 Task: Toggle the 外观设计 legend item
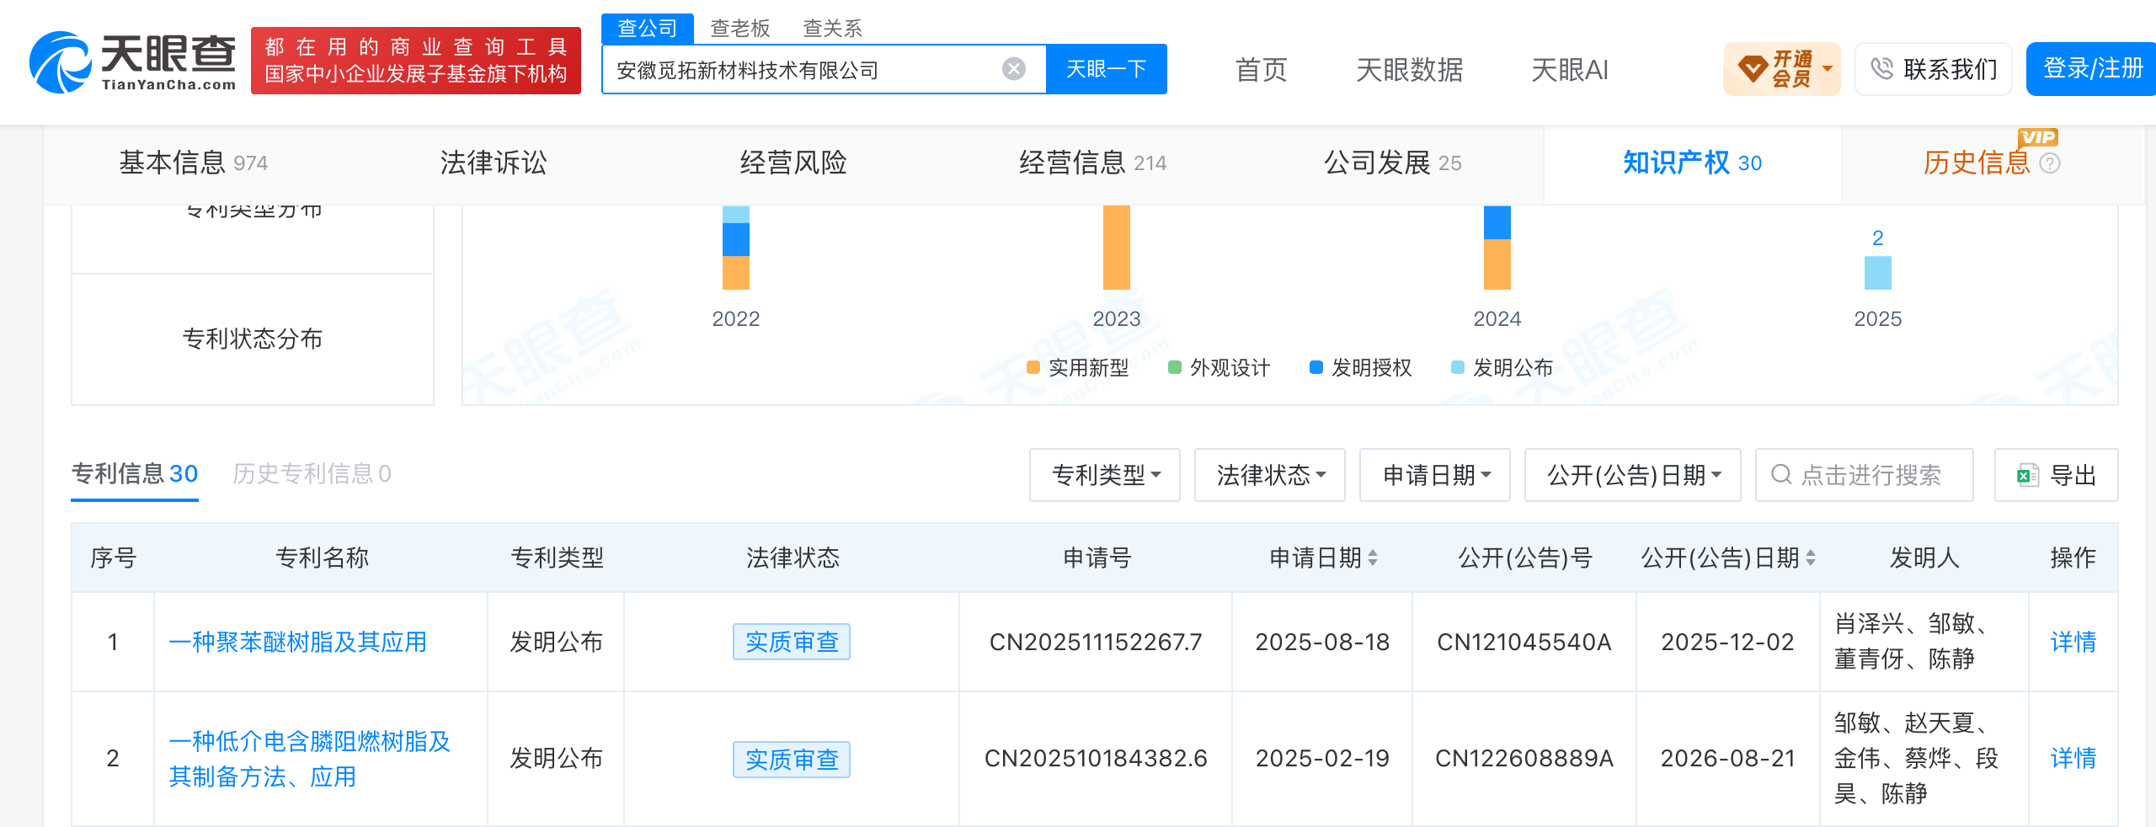point(1219,367)
